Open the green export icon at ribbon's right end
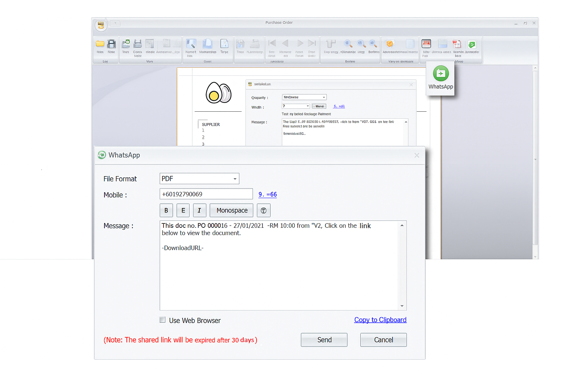This screenshot has width=563, height=375. [x=472, y=44]
